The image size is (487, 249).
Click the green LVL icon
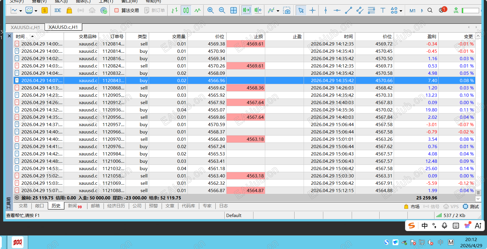tap(456, 11)
